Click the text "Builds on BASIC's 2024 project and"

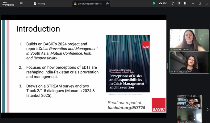57,44
